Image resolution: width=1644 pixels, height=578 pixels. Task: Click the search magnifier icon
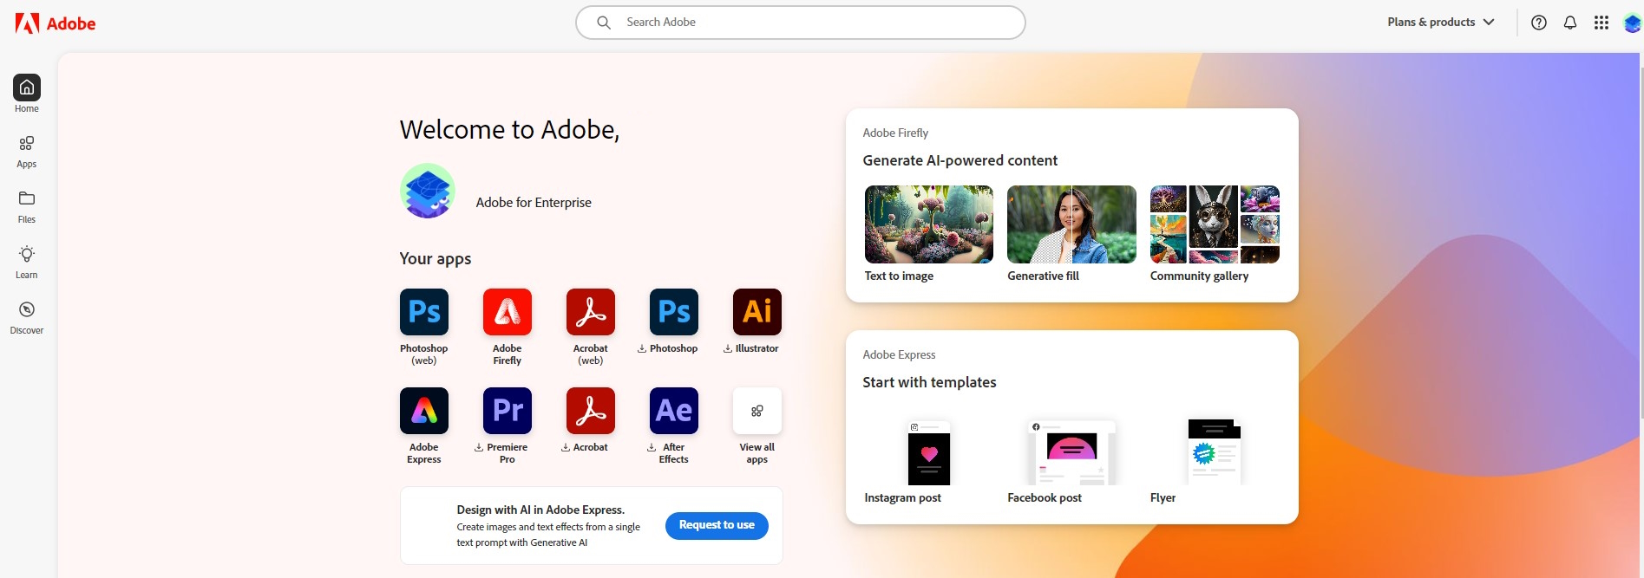604,23
